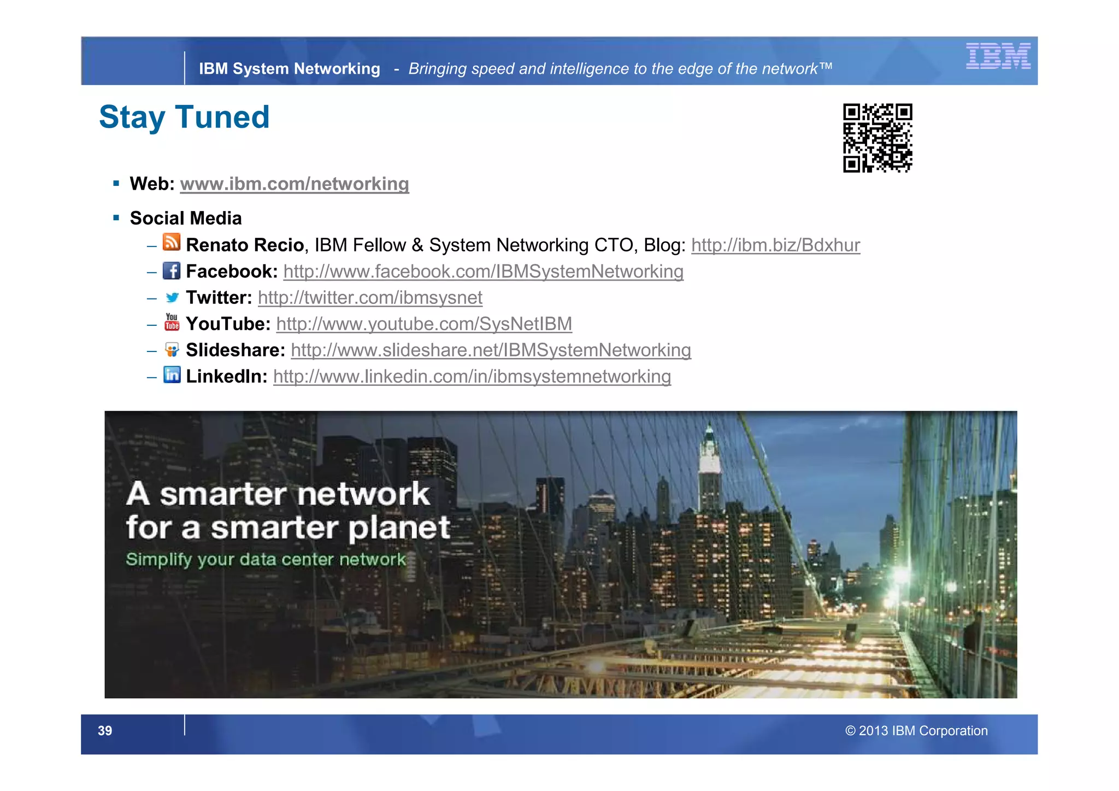Click the slide number 39
The image size is (1119, 791).
[105, 731]
